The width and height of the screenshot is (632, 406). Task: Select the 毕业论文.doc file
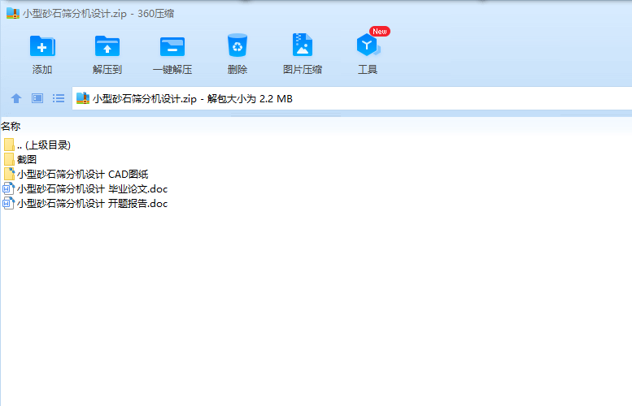pos(85,188)
